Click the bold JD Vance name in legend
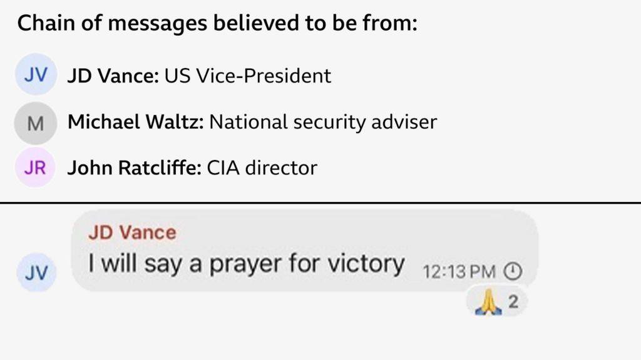This screenshot has height=360, width=641. [x=113, y=76]
